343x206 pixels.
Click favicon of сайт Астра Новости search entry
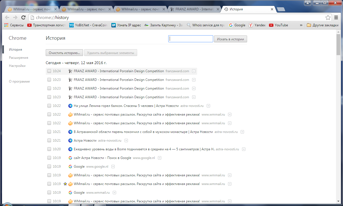coord(70,158)
